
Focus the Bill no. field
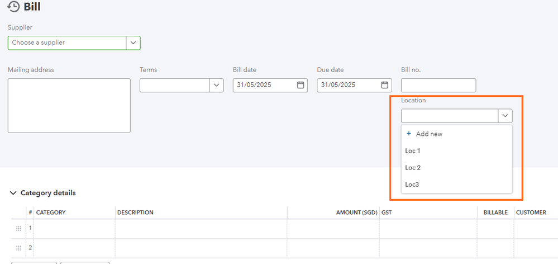tap(438, 85)
